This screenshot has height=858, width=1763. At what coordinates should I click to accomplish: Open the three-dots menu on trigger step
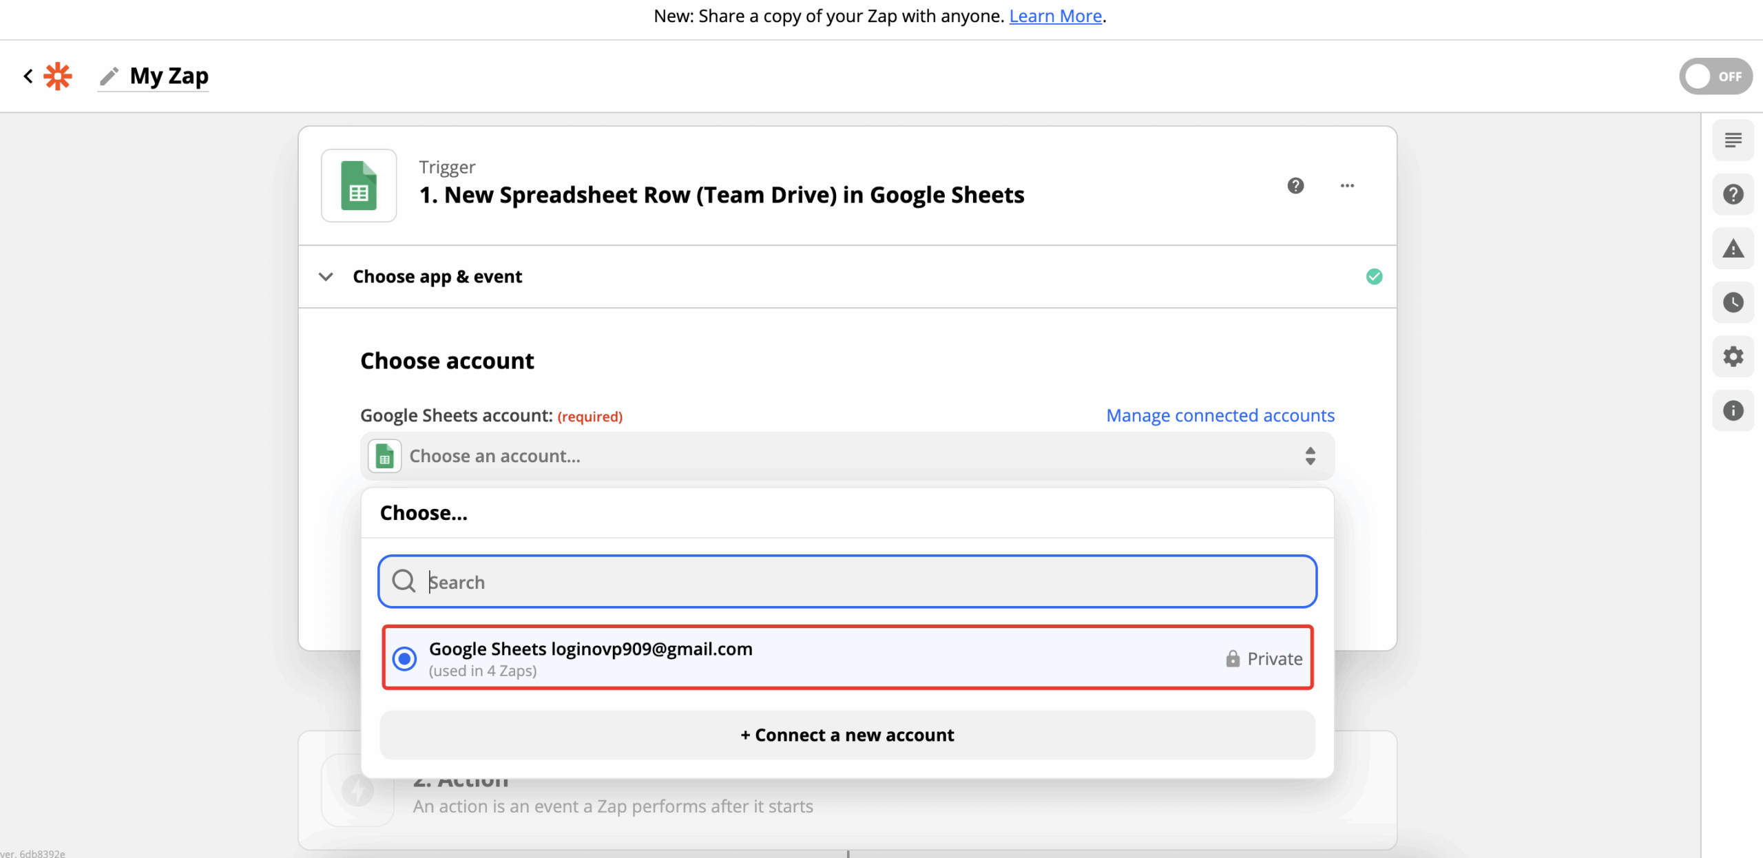(1347, 185)
